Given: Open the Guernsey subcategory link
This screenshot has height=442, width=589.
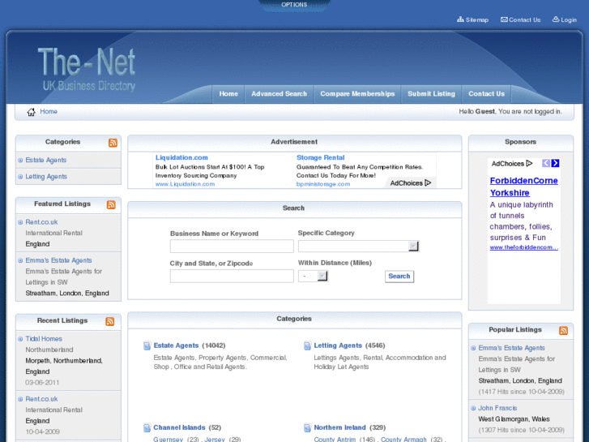Looking at the screenshot, I should point(168,439).
